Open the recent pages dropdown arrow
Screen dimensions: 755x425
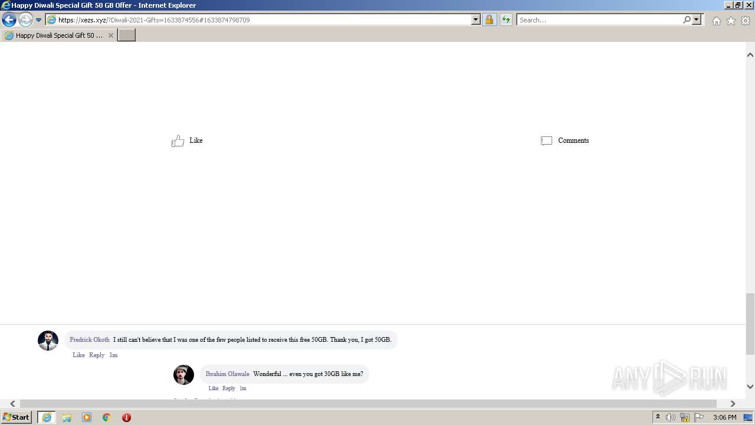[38, 20]
